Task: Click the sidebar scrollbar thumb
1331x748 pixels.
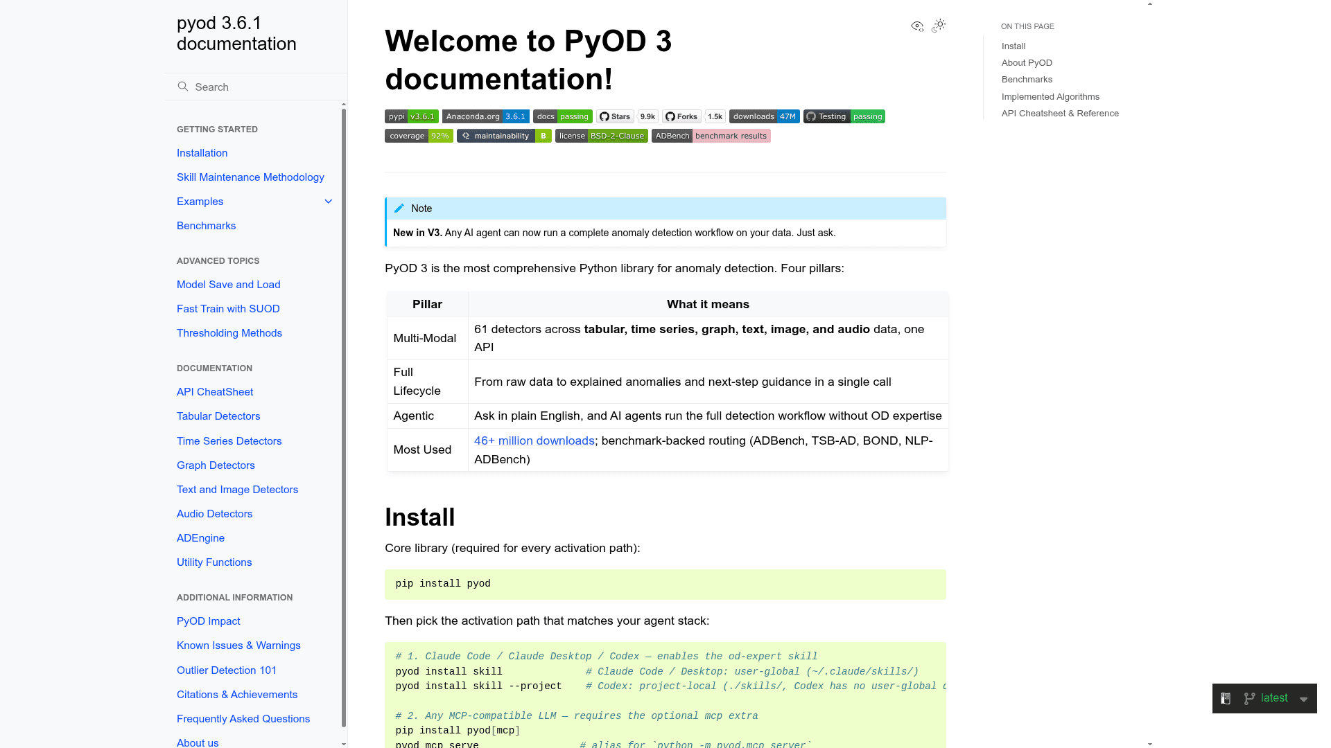Action: point(344,418)
